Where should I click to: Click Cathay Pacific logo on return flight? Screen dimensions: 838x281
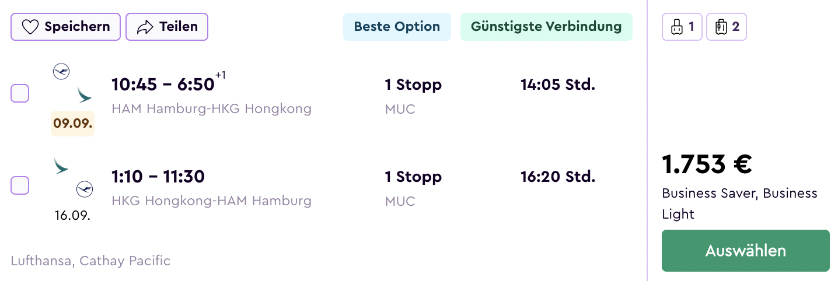click(x=61, y=166)
